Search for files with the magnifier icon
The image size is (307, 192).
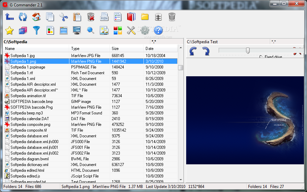[x=90, y=31]
